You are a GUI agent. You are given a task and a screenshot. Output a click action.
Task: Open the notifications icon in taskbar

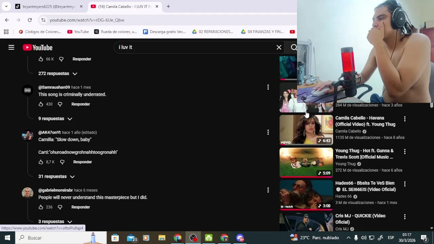pyautogui.click(x=424, y=238)
